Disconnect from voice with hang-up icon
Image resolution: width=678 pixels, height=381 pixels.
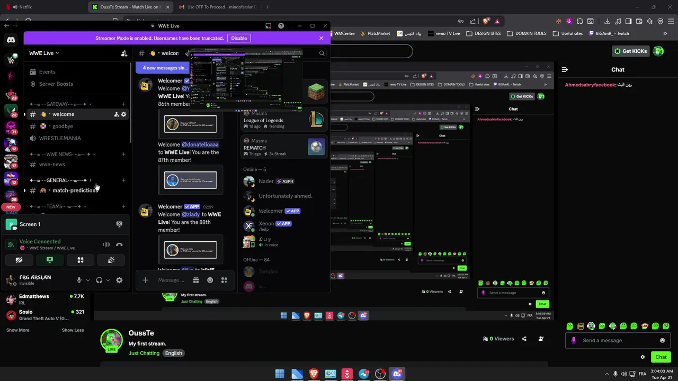(119, 244)
